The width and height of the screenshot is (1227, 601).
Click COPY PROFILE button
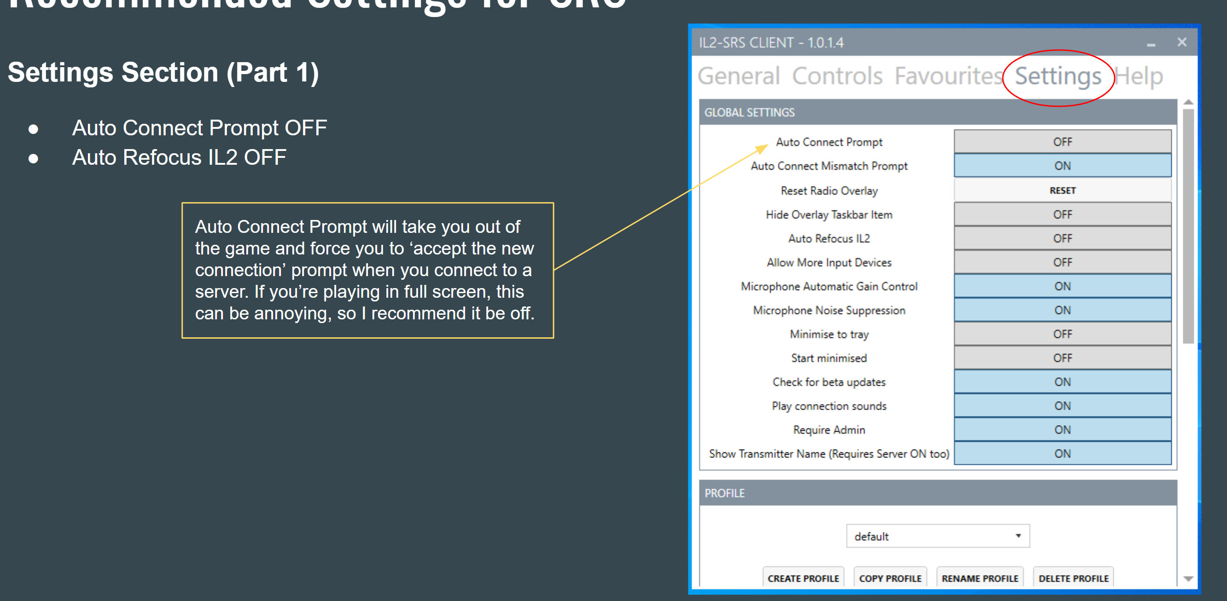[x=890, y=578]
